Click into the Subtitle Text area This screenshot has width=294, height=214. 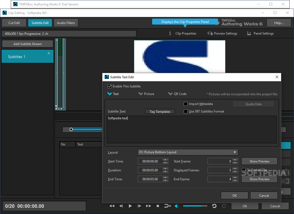192,130
